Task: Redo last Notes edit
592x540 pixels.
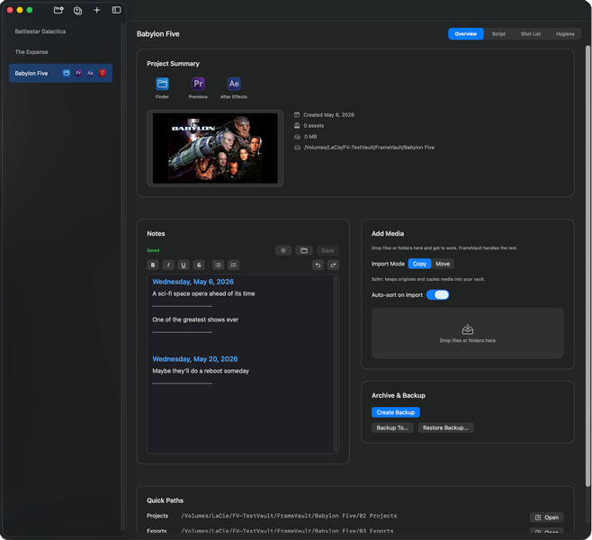Action: pyautogui.click(x=334, y=265)
